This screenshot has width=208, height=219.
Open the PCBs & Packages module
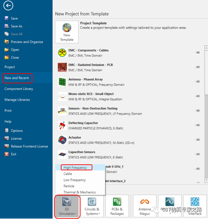(x=117, y=206)
